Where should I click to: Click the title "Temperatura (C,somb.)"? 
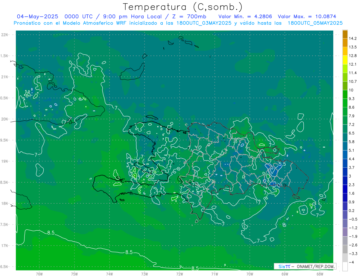click(x=183, y=7)
